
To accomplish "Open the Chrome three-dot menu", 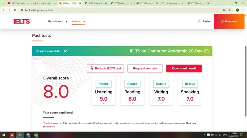I will coord(243,10).
